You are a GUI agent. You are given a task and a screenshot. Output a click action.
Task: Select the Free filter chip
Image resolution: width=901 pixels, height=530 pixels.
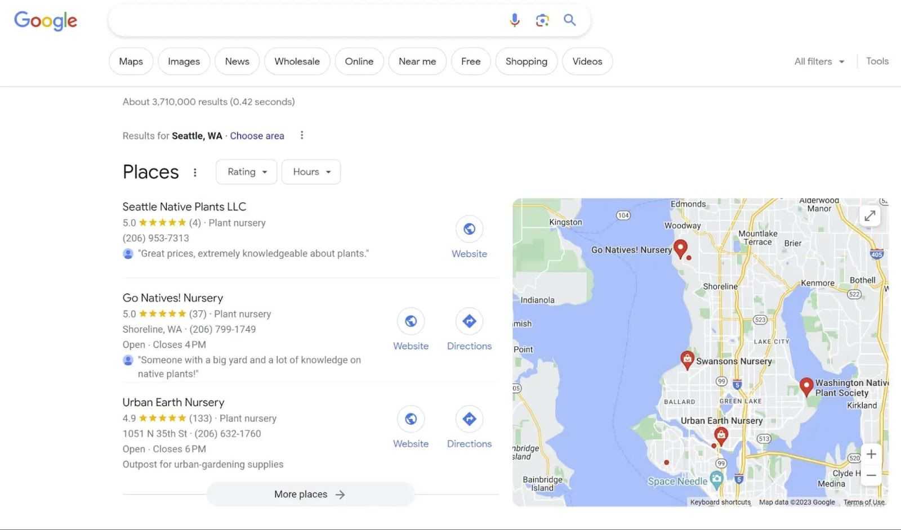(x=471, y=61)
